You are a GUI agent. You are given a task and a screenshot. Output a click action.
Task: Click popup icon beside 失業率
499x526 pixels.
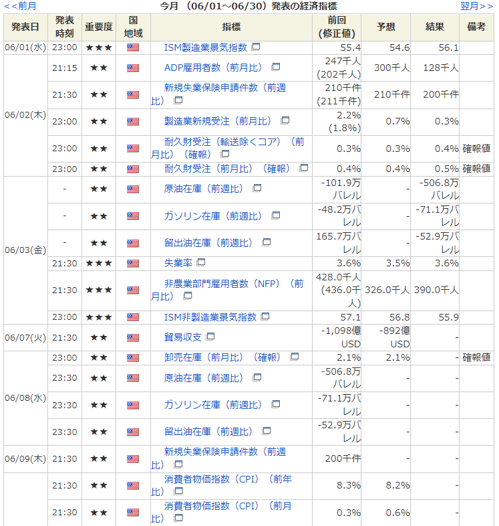pos(201,262)
